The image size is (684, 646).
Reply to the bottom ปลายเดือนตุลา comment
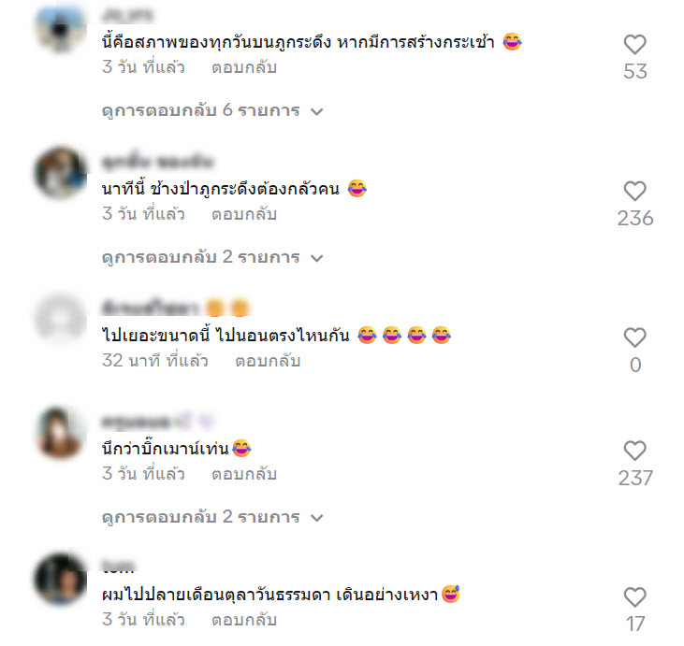pos(244,620)
